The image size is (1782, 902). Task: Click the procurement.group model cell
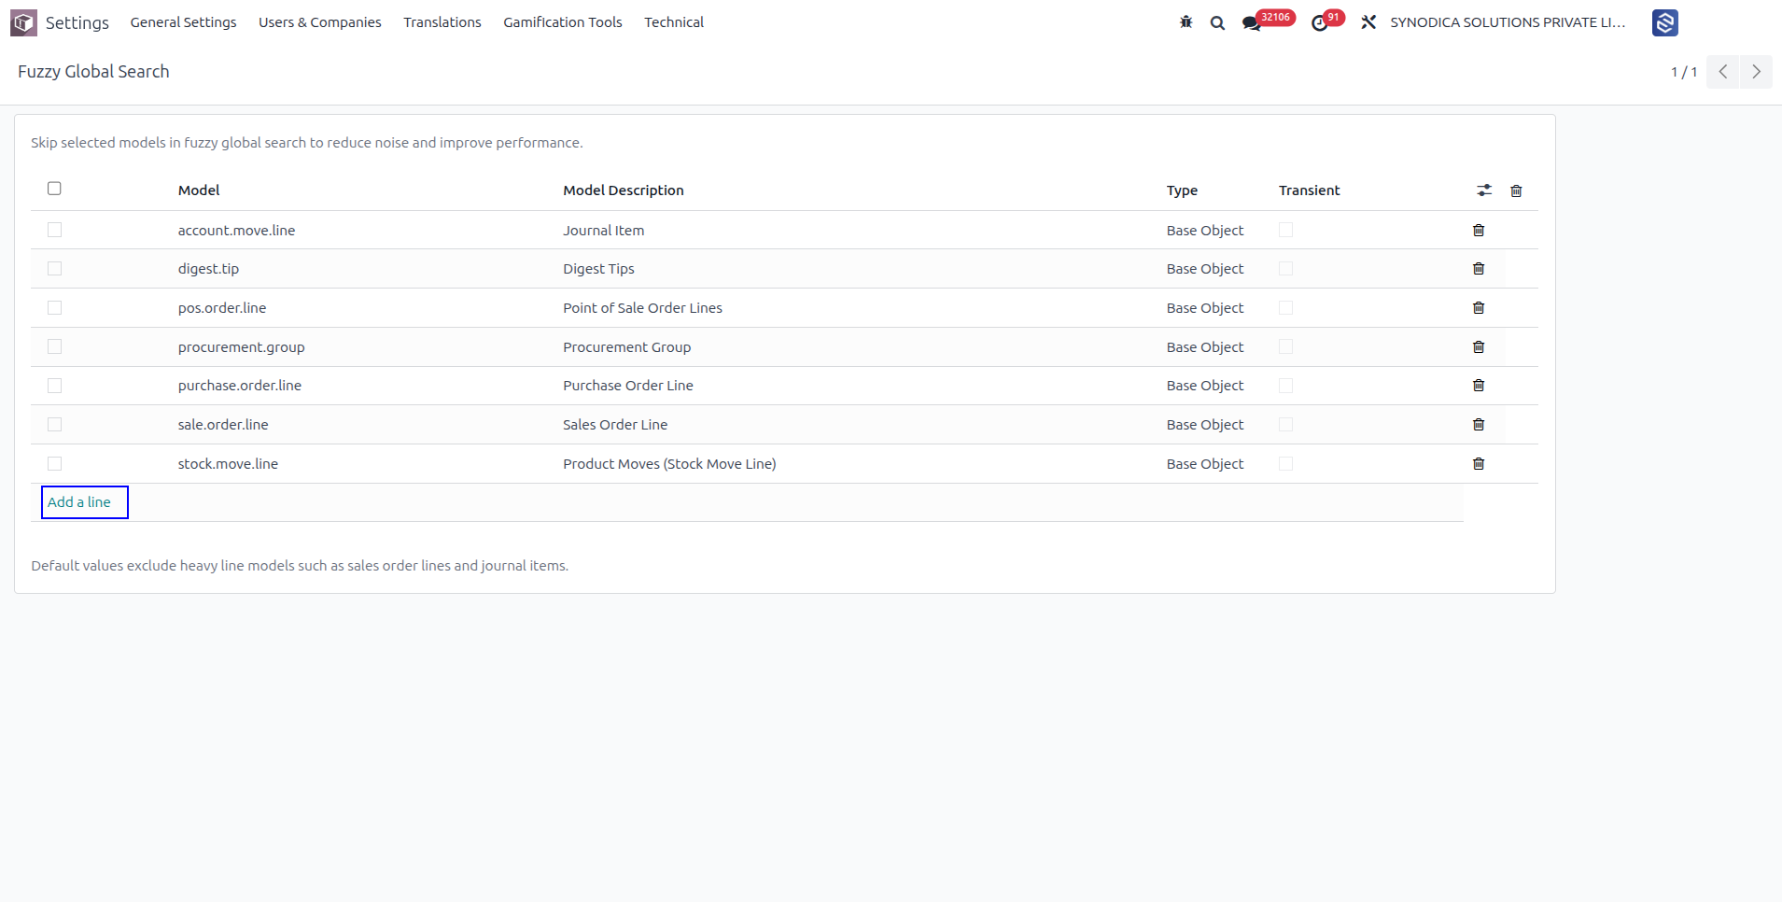click(241, 347)
